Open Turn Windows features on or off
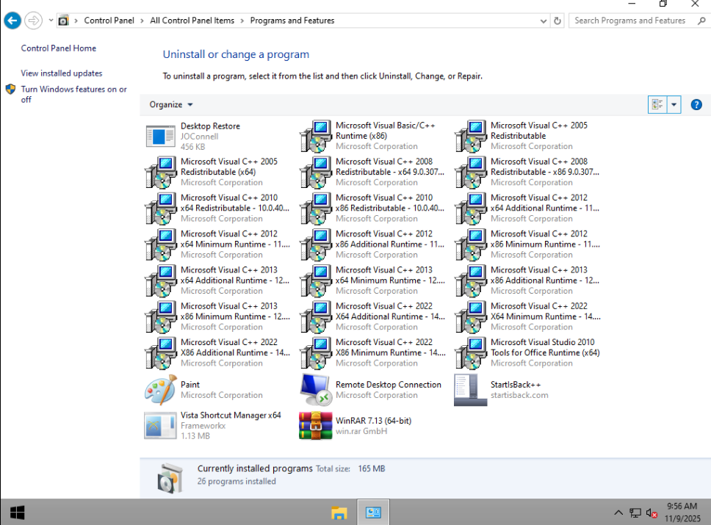711x525 pixels. tap(74, 94)
